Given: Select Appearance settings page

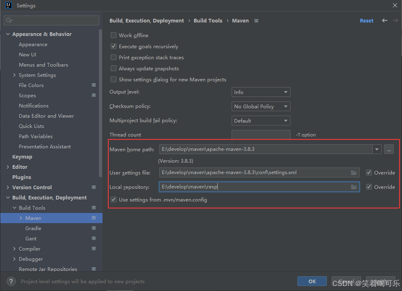Looking at the screenshot, I should (33, 45).
